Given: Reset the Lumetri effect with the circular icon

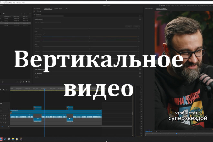Looking at the screenshot, I should pyautogui.click(x=140, y=16).
